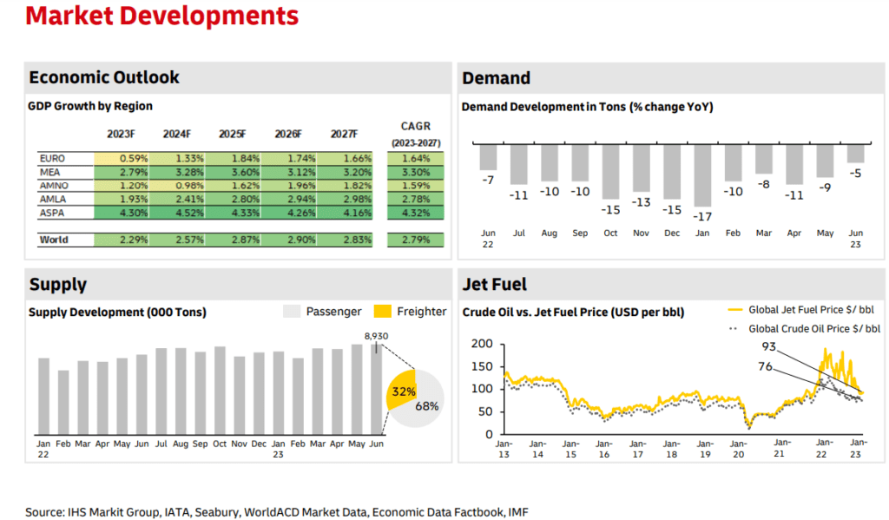The height and width of the screenshot is (520, 889).
Task: Click the CAGR (2023-2027) column header
Action: pyautogui.click(x=416, y=134)
